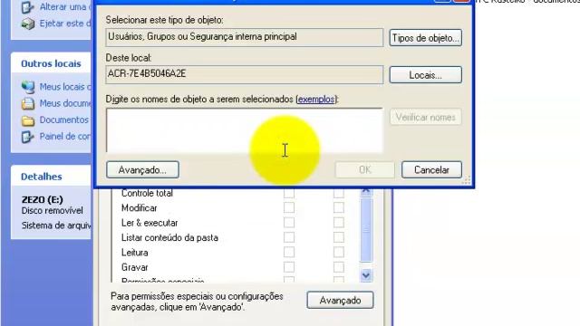Open Painel de controle sidebar link
Image resolution: width=580 pixels, height=326 pixels.
pyautogui.click(x=65, y=137)
